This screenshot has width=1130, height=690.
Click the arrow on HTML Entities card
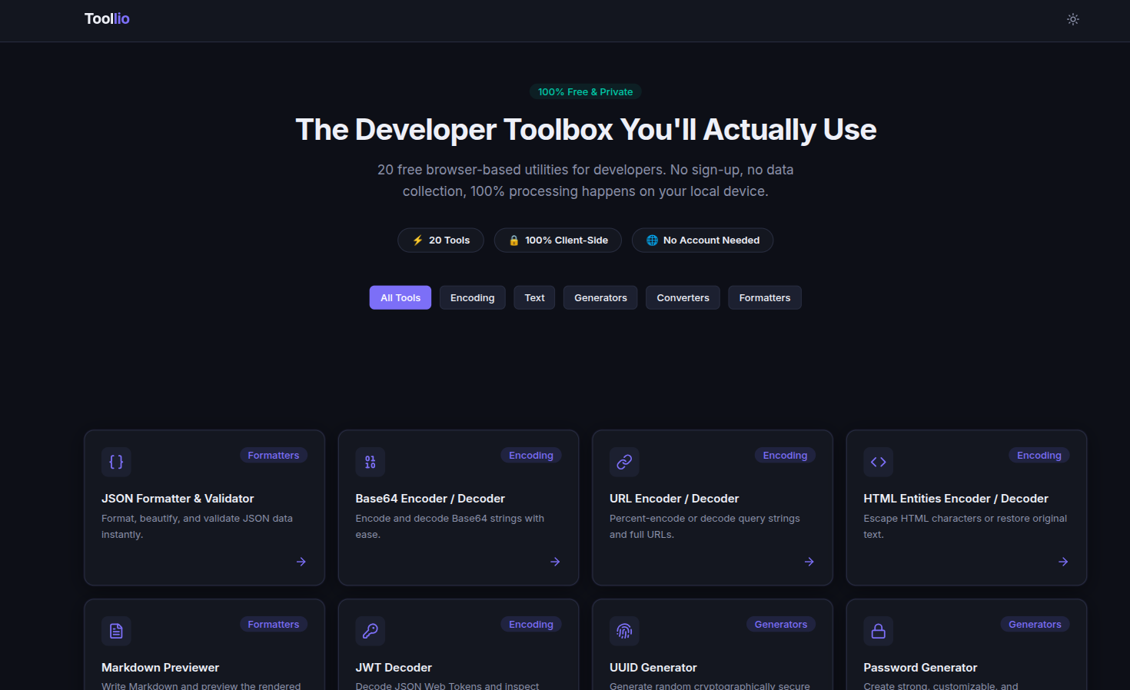click(x=1063, y=562)
